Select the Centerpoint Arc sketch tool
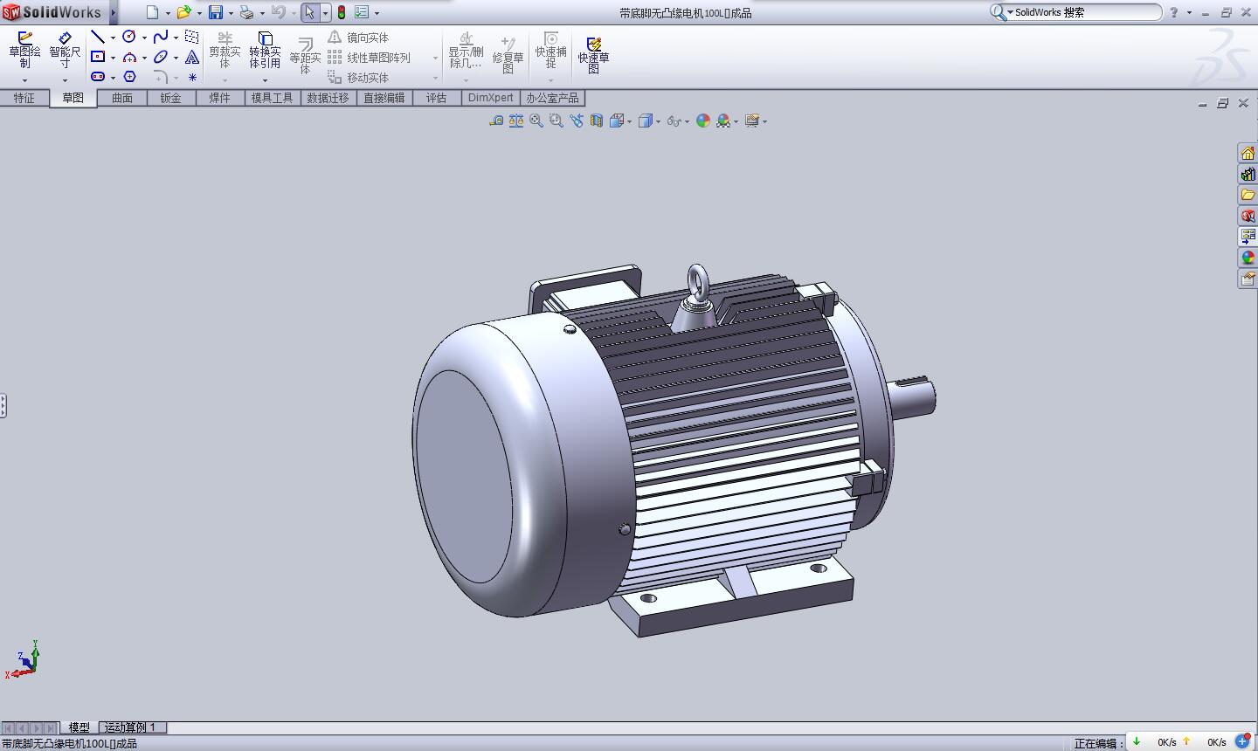The height and width of the screenshot is (751, 1258). point(129,57)
